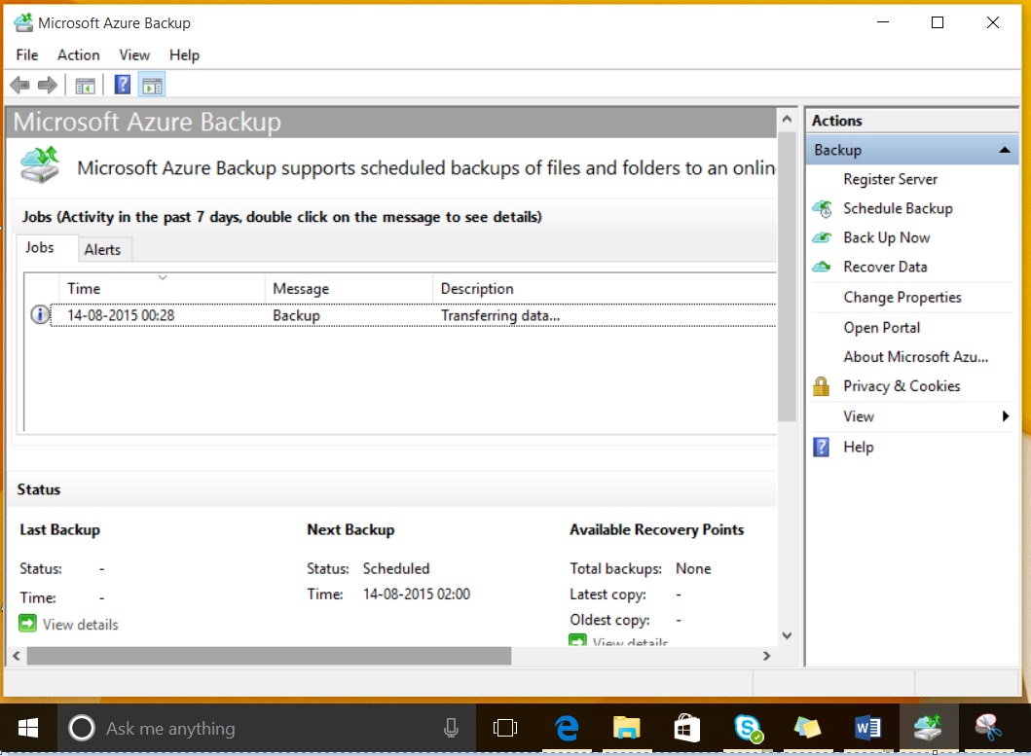
Task: Click the Transferring data... description cell
Action: pyautogui.click(x=500, y=315)
